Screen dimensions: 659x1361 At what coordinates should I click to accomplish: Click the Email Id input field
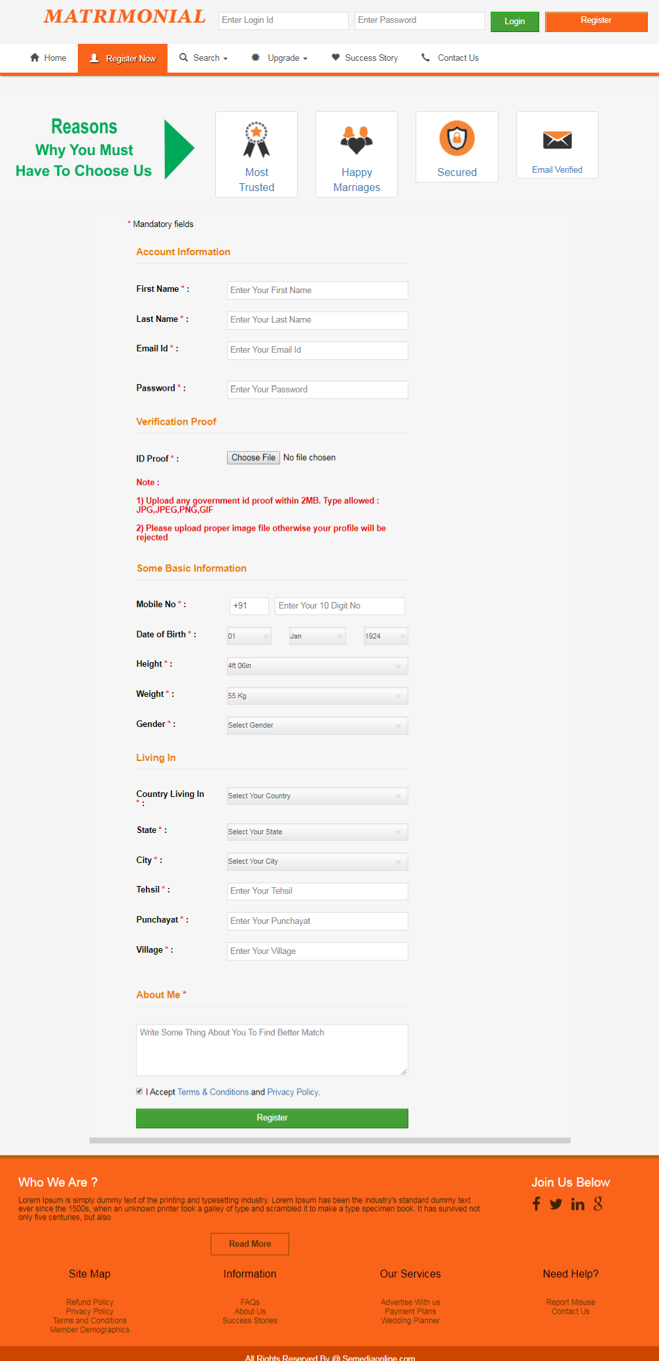click(x=317, y=350)
